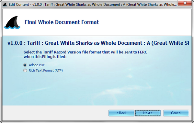Choose the 'Rich Text Format (RTF)' option label
This screenshot has width=194, height=123.
[x=46, y=71]
